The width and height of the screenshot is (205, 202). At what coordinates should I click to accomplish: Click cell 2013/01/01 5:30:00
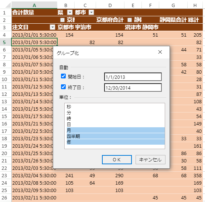[x=34, y=35]
